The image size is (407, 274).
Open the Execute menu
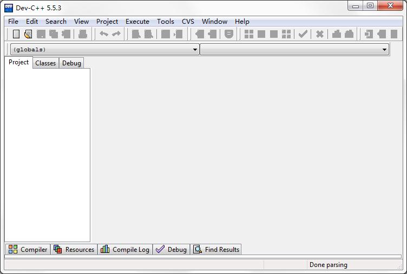(x=137, y=21)
